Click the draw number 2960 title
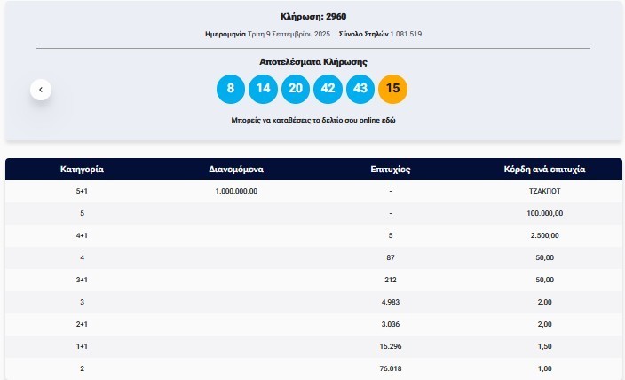 (312, 16)
